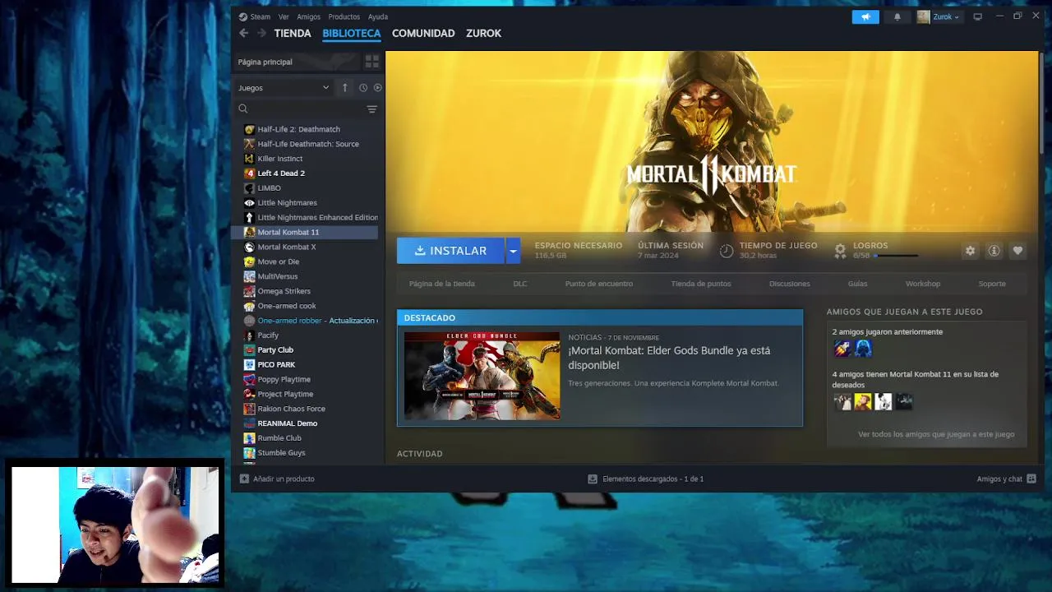Open Tienda de puntos link

pyautogui.click(x=701, y=284)
